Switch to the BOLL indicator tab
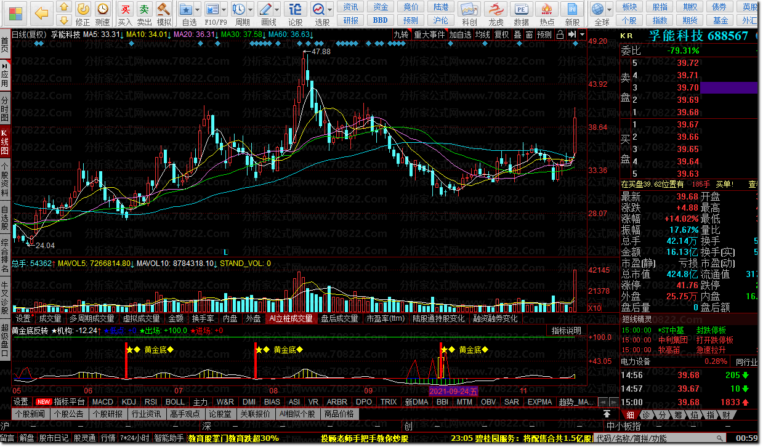The width and height of the screenshot is (763, 447). [x=176, y=401]
